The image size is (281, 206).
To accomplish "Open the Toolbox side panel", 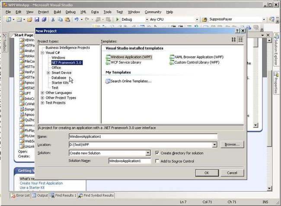I will pyautogui.click(x=5, y=43).
